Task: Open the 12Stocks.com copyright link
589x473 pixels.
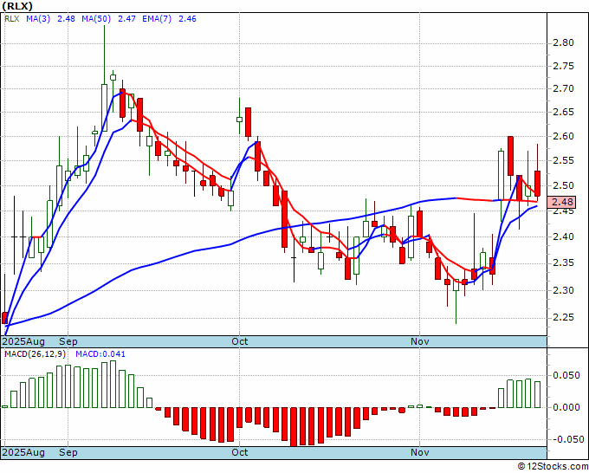Action: pos(553,466)
